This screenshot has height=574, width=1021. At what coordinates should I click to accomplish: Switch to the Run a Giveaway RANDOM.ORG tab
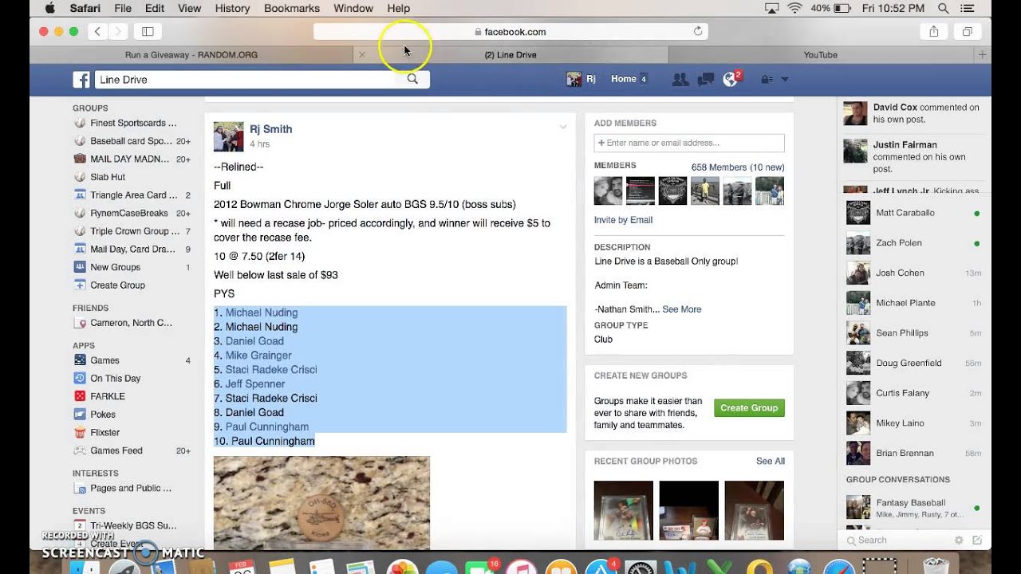(x=191, y=55)
